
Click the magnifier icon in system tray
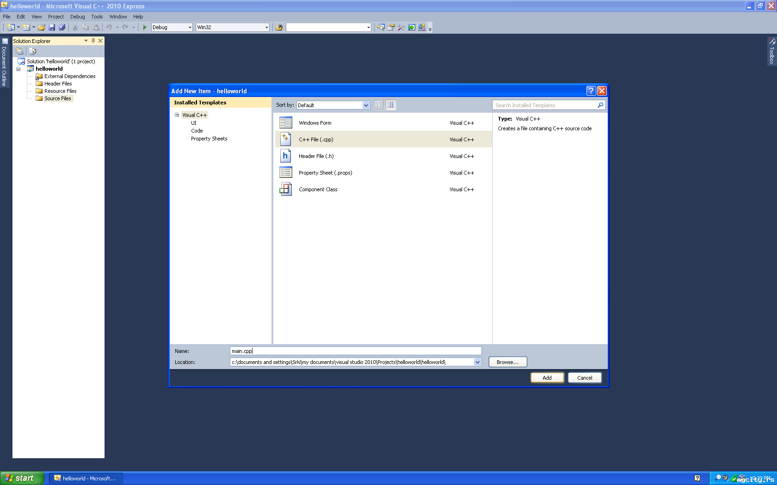(x=718, y=478)
